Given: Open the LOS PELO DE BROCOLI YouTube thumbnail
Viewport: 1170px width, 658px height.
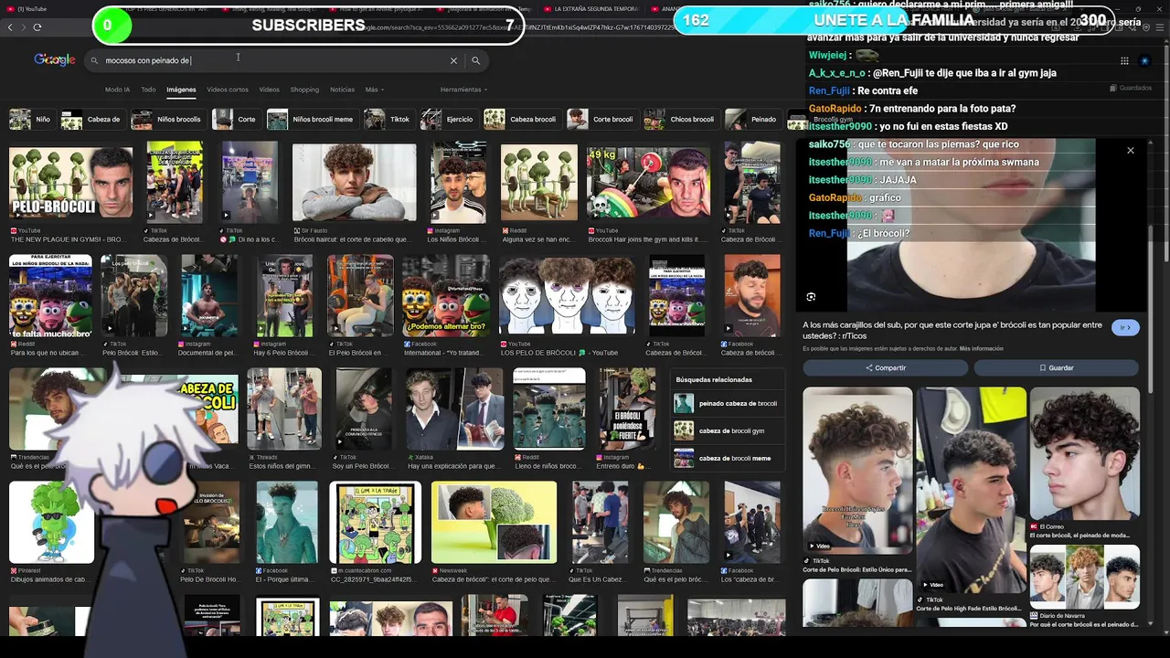Looking at the screenshot, I should [x=567, y=295].
